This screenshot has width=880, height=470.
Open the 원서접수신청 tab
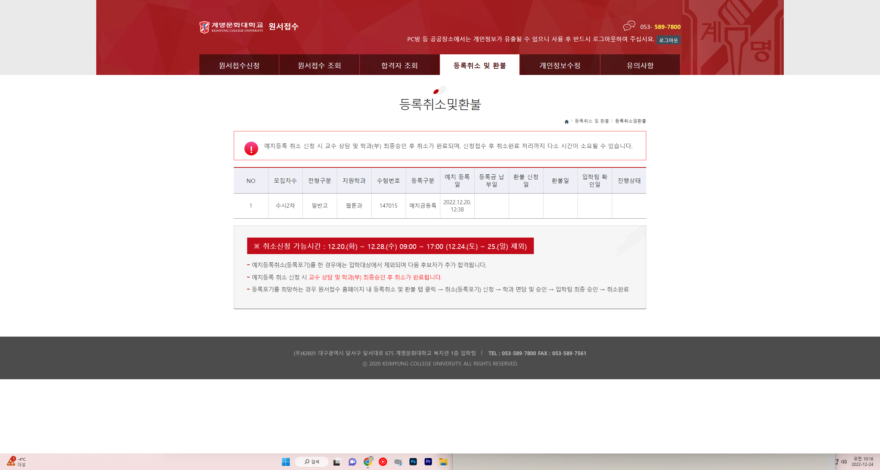(239, 65)
